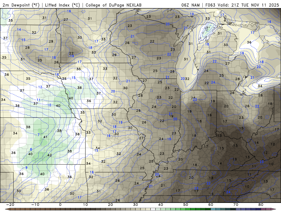Click the "-10" colorbar tick label
Viewport: 281px width, 211px height.
35,205
